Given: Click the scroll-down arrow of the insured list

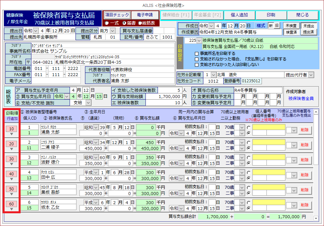Looking at the screenshot, I should click(315, 218).
